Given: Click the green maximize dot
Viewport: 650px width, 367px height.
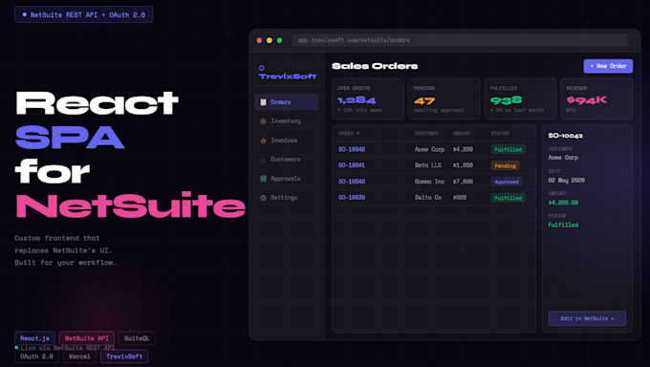Looking at the screenshot, I should 280,40.
